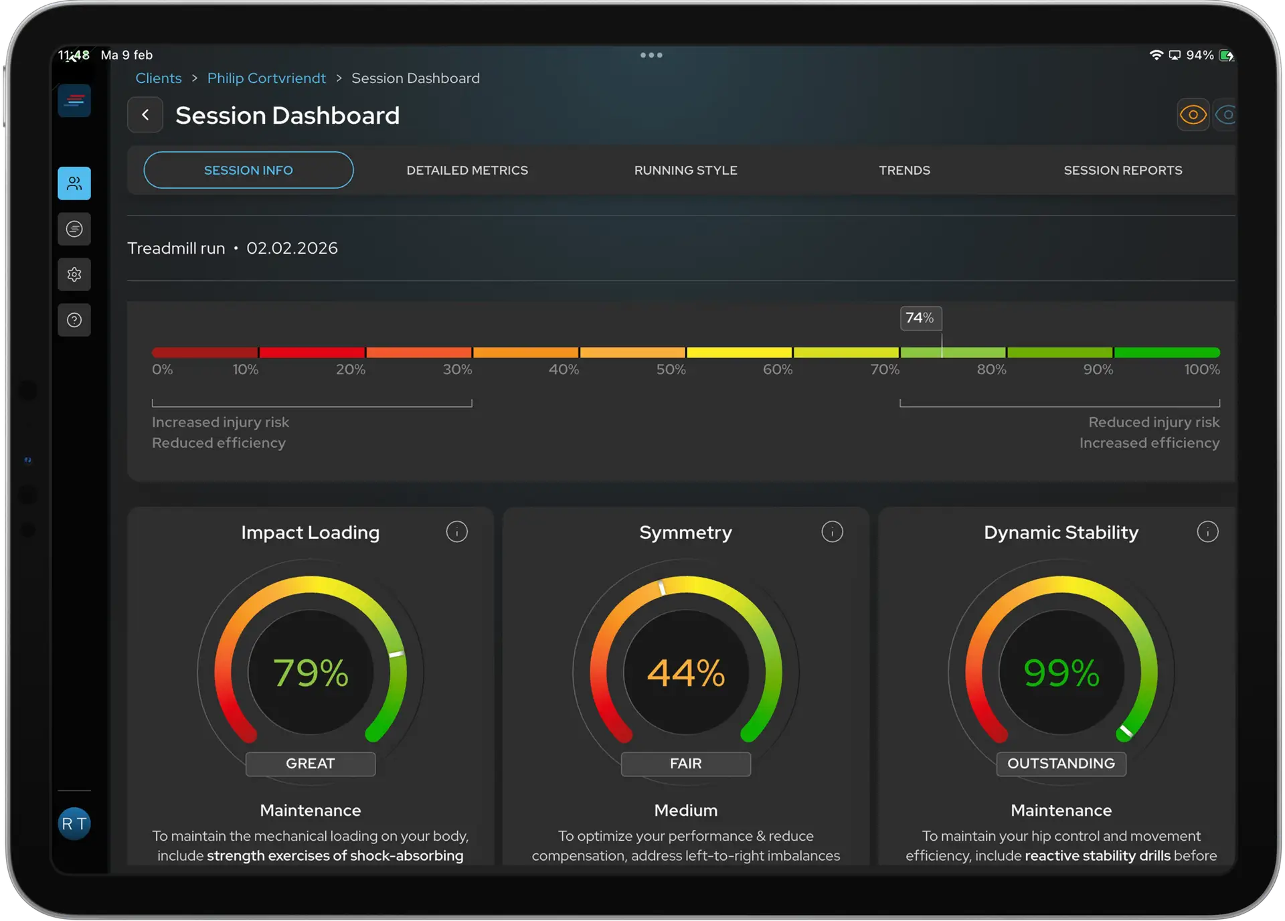Viewport: 1285px width, 921px height.
Task: Toggle the orange eye visibility button
Action: click(x=1193, y=115)
